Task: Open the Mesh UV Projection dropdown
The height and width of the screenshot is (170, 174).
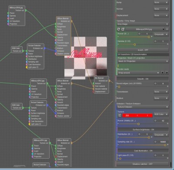Action: pyautogui.click(x=143, y=61)
